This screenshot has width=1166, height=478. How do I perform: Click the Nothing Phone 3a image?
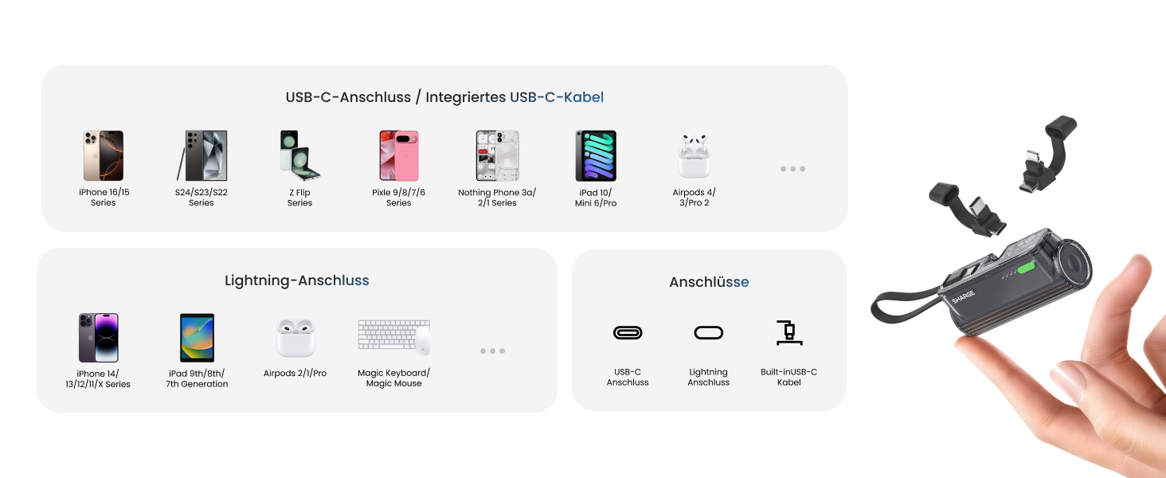497,156
